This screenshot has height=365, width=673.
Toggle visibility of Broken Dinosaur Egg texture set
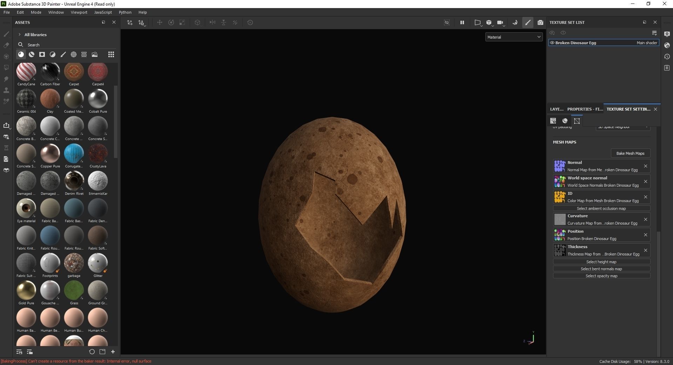[x=552, y=43]
